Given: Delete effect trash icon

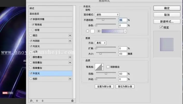Looking at the screenshot, I should pyautogui.click(x=72, y=101).
